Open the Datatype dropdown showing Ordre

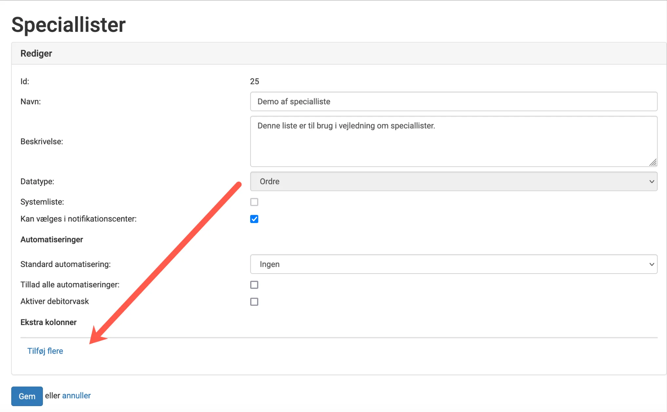(454, 181)
